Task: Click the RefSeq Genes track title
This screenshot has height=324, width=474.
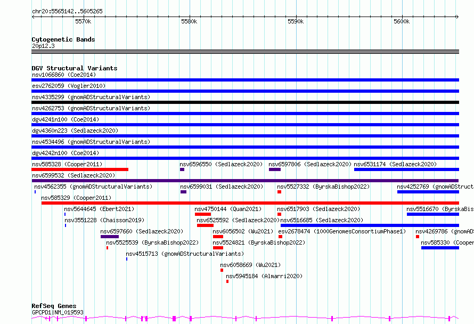Action: [x=54, y=306]
